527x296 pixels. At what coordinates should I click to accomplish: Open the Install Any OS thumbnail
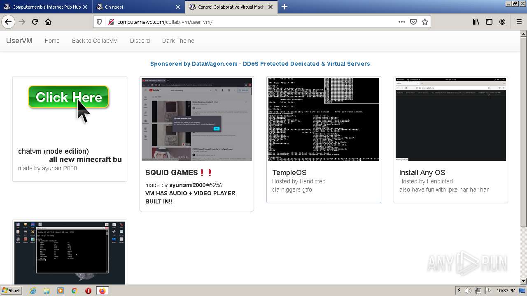click(x=451, y=119)
